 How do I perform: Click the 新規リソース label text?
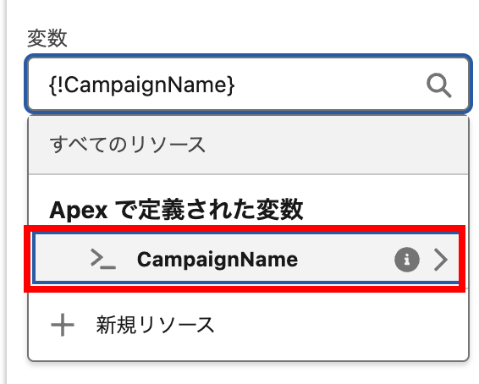click(155, 325)
